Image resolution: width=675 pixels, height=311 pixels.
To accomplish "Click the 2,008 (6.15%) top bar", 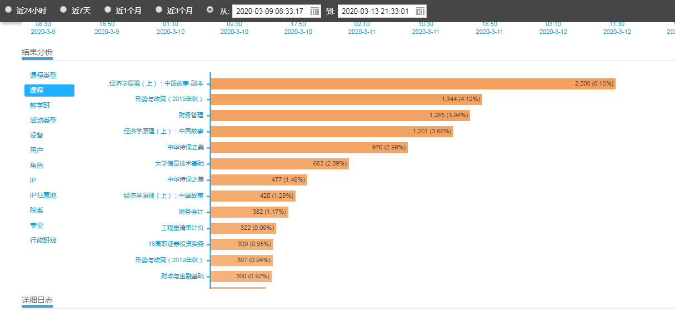I will (x=412, y=84).
